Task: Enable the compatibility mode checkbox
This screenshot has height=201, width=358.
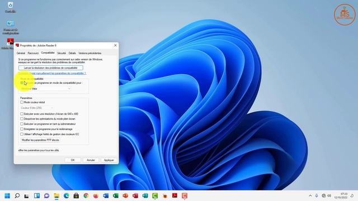Action: click(22, 83)
